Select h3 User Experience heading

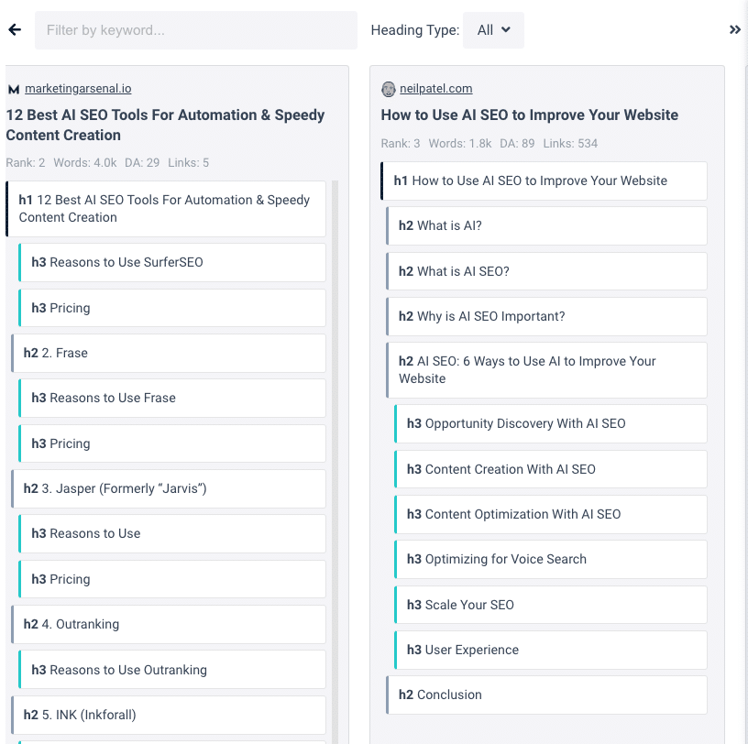[x=551, y=650]
